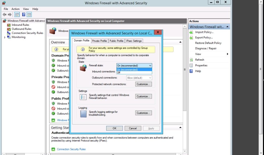Click the Export Policy green icon
This screenshot has width=264, height=155.
[x=191, y=37]
